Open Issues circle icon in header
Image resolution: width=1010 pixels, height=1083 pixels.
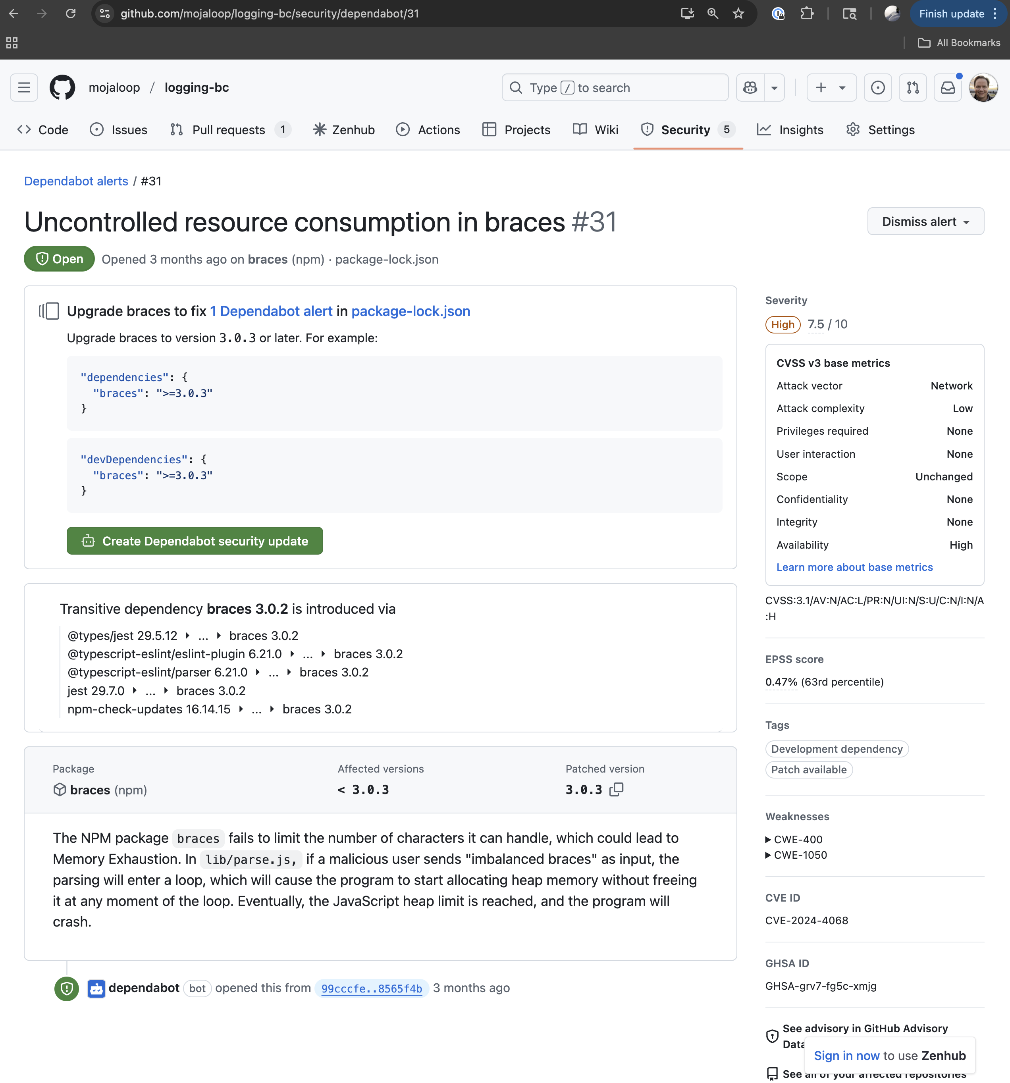[878, 87]
